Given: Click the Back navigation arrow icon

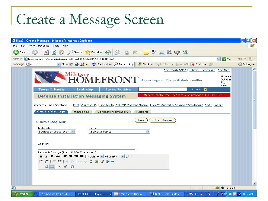Looking at the screenshot, I should click(16, 52).
